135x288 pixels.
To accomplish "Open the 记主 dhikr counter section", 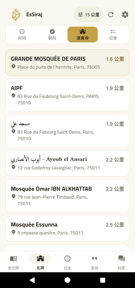I will (x=67, y=262).
